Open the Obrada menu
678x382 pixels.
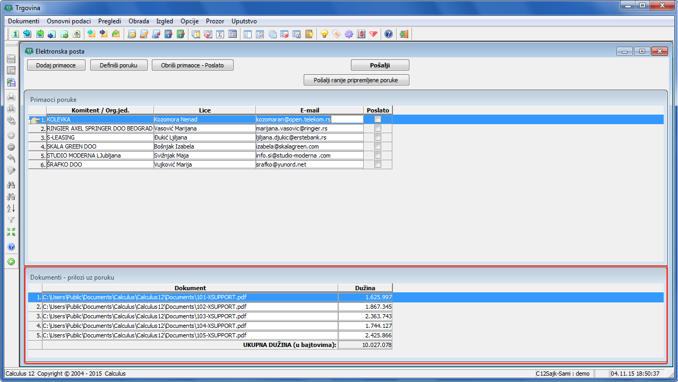tap(139, 21)
